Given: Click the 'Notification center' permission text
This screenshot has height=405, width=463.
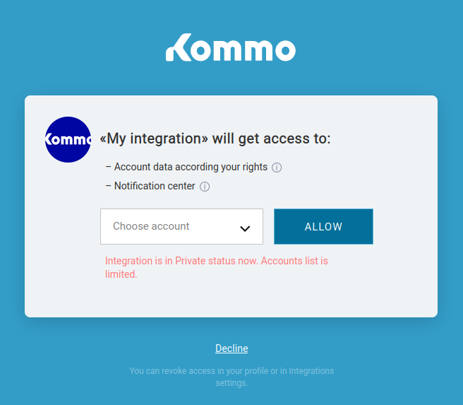Looking at the screenshot, I should pos(155,186).
